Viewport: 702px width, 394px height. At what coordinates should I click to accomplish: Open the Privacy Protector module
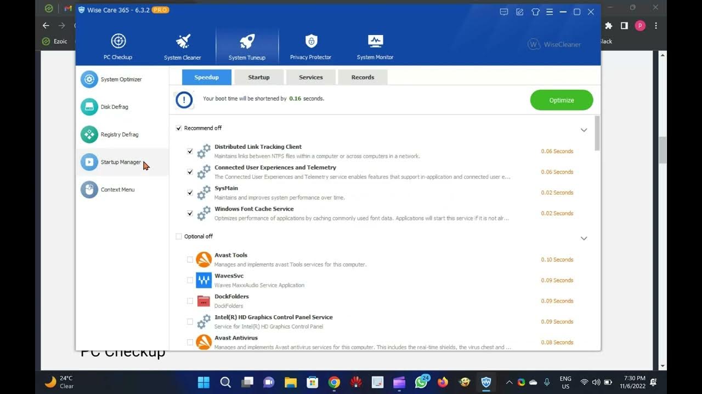pos(311,47)
